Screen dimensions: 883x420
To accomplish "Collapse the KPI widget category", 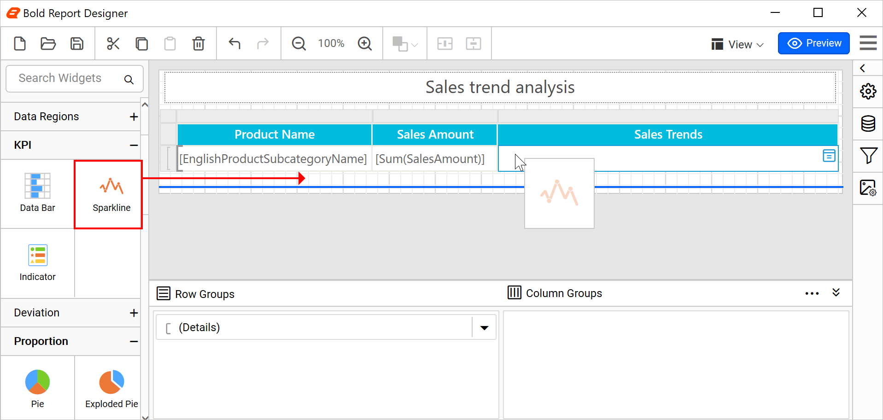I will [134, 145].
